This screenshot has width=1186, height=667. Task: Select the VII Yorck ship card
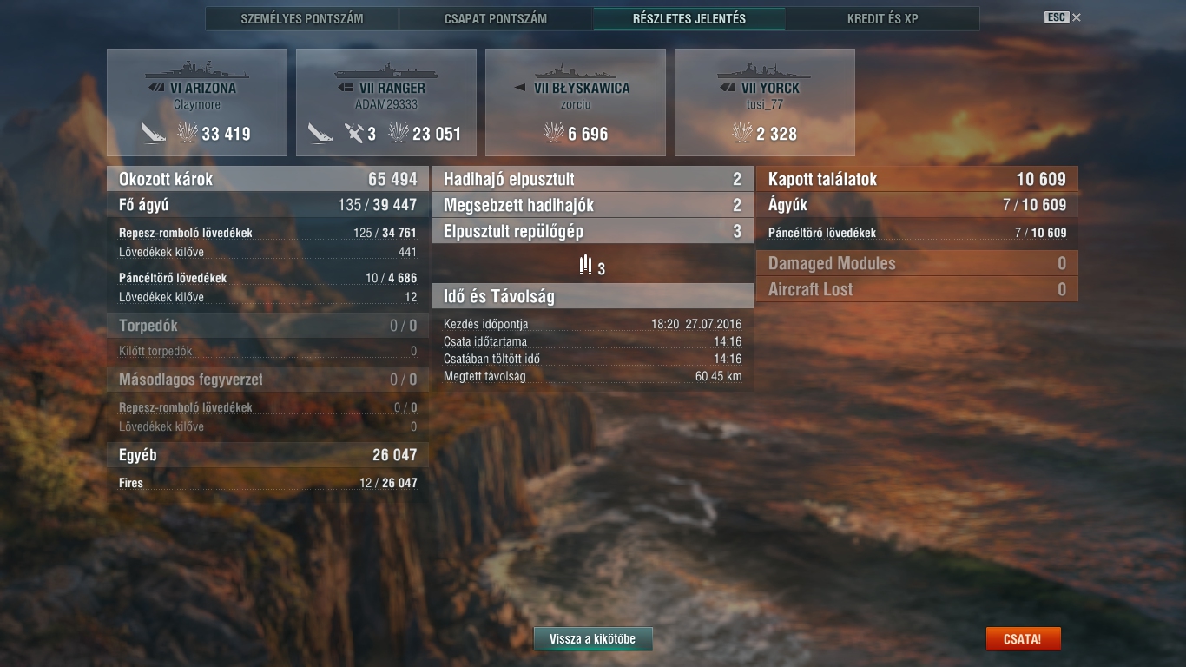click(765, 102)
